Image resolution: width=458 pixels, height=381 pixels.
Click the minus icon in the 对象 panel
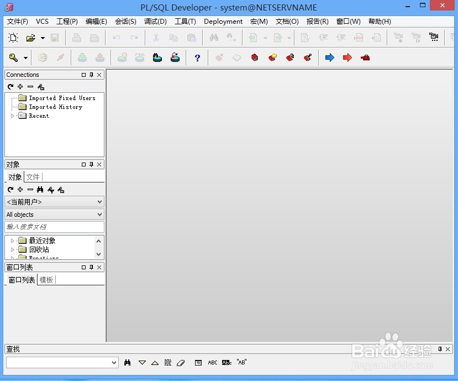[30, 190]
